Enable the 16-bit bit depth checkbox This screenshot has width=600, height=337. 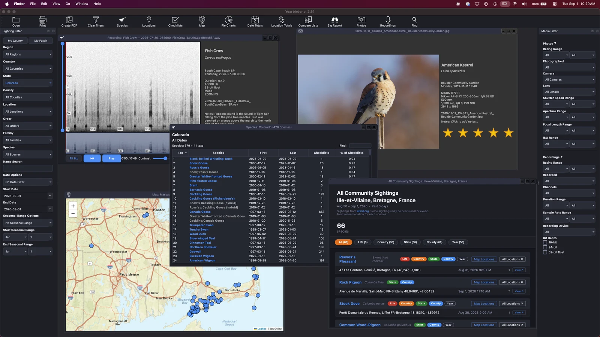coord(545,242)
